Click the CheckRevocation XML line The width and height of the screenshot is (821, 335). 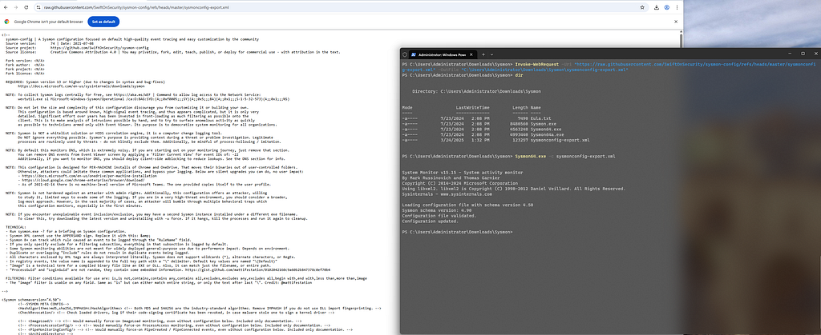click(176, 313)
